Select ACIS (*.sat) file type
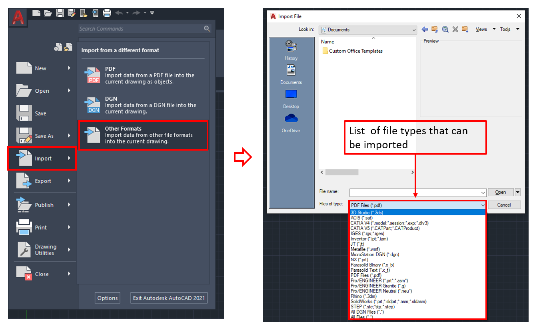This screenshot has height=330, width=537. pyautogui.click(x=417, y=218)
